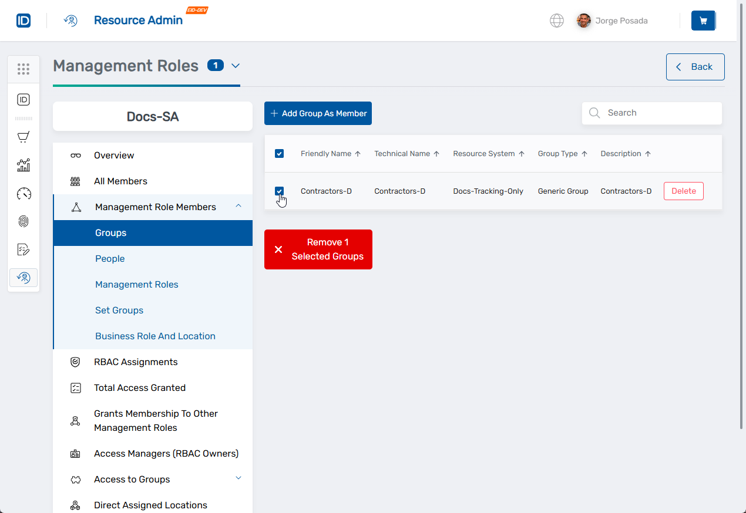746x513 pixels.
Task: Open the speedometer dashboard icon in sidebar
Action: [23, 194]
